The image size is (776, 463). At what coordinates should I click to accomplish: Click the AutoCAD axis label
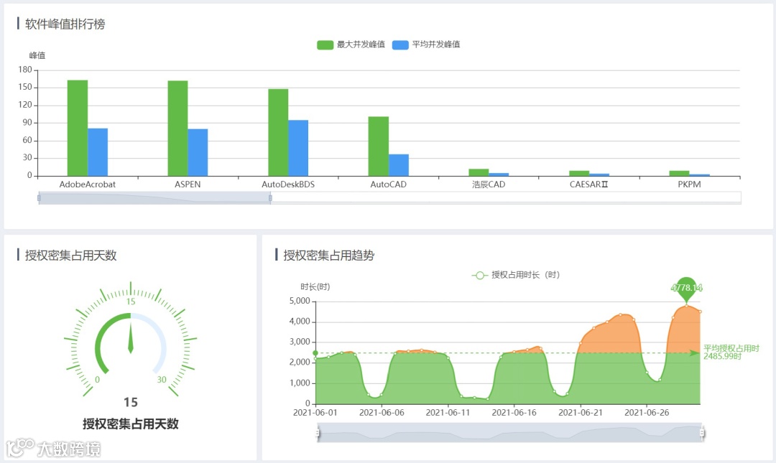click(x=389, y=184)
